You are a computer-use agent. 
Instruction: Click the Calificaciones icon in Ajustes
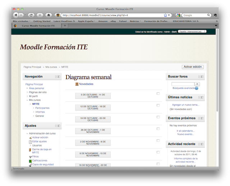click(31, 161)
